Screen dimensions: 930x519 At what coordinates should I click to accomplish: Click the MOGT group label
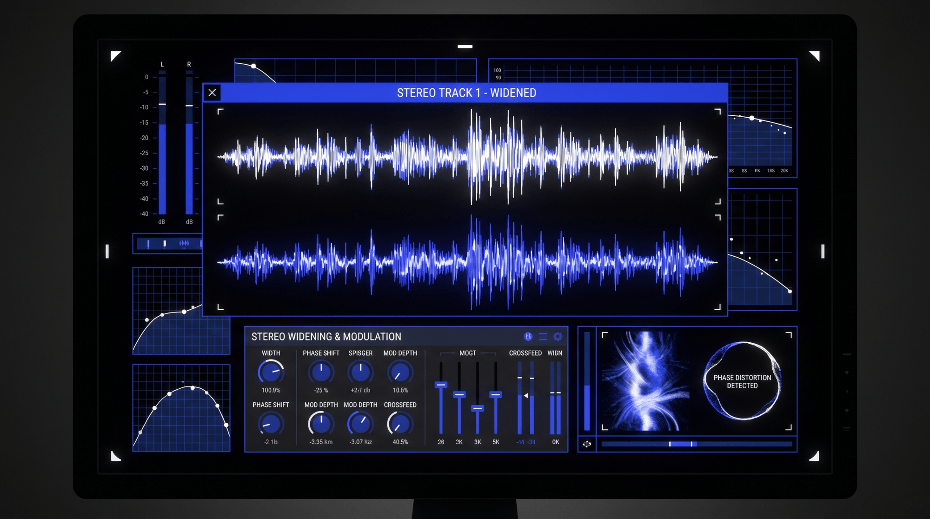467,353
